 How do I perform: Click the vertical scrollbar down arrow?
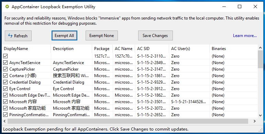[x=260, y=115]
